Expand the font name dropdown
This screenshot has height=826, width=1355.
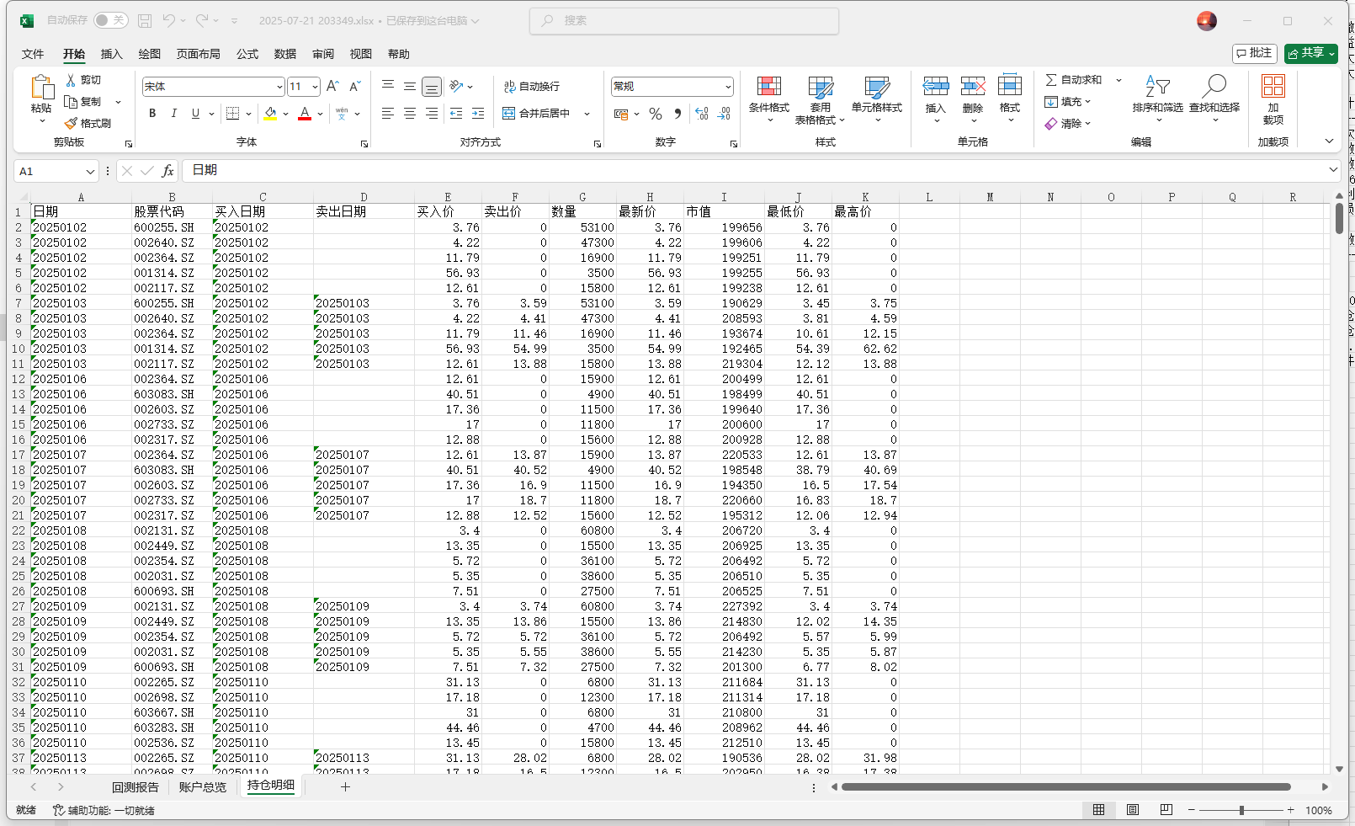(x=279, y=87)
